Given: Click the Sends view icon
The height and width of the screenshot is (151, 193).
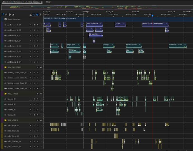Looking at the screenshot, I should [x=10, y=15].
